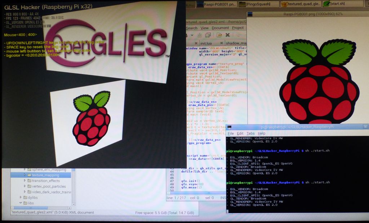Expand the dylibs folder arrow

click(x=21, y=197)
